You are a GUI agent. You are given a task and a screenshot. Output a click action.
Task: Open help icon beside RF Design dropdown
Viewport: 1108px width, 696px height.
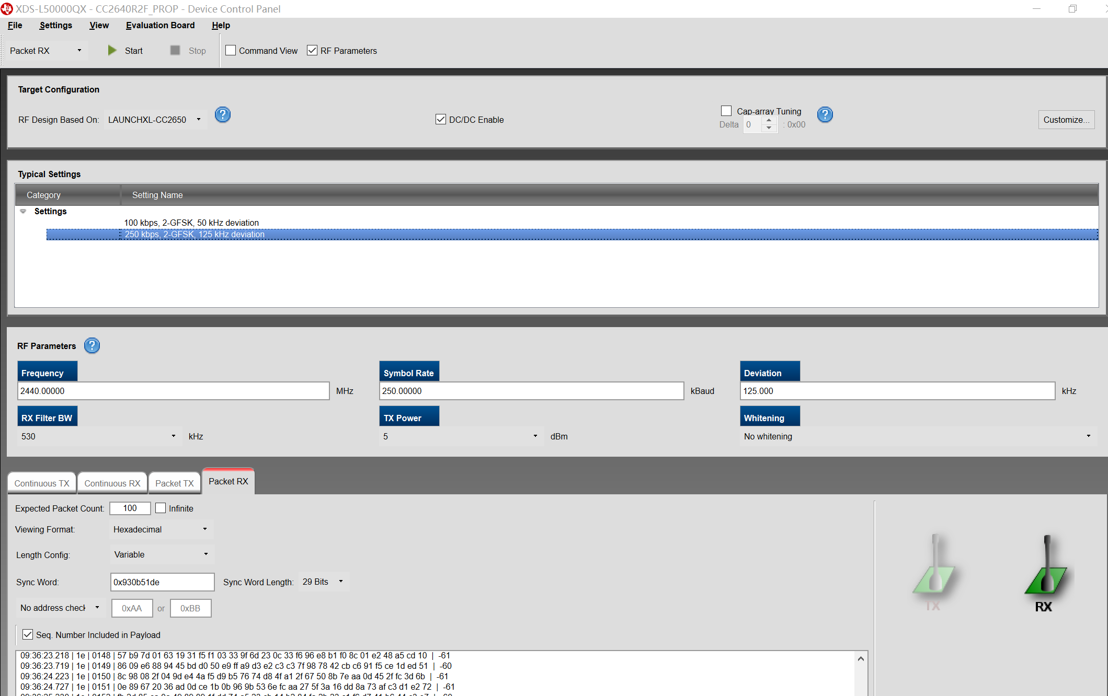tap(223, 114)
